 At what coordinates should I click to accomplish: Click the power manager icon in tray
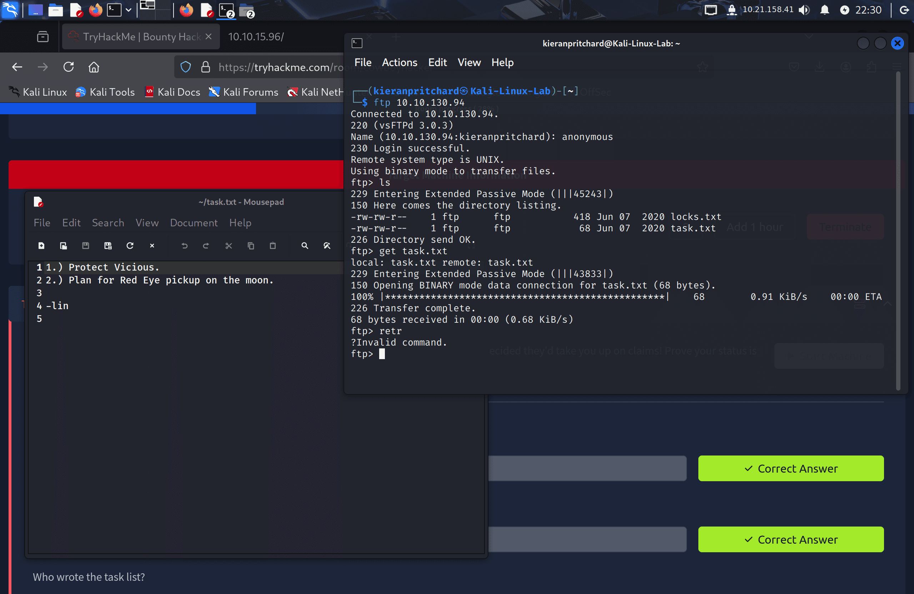[x=844, y=10]
